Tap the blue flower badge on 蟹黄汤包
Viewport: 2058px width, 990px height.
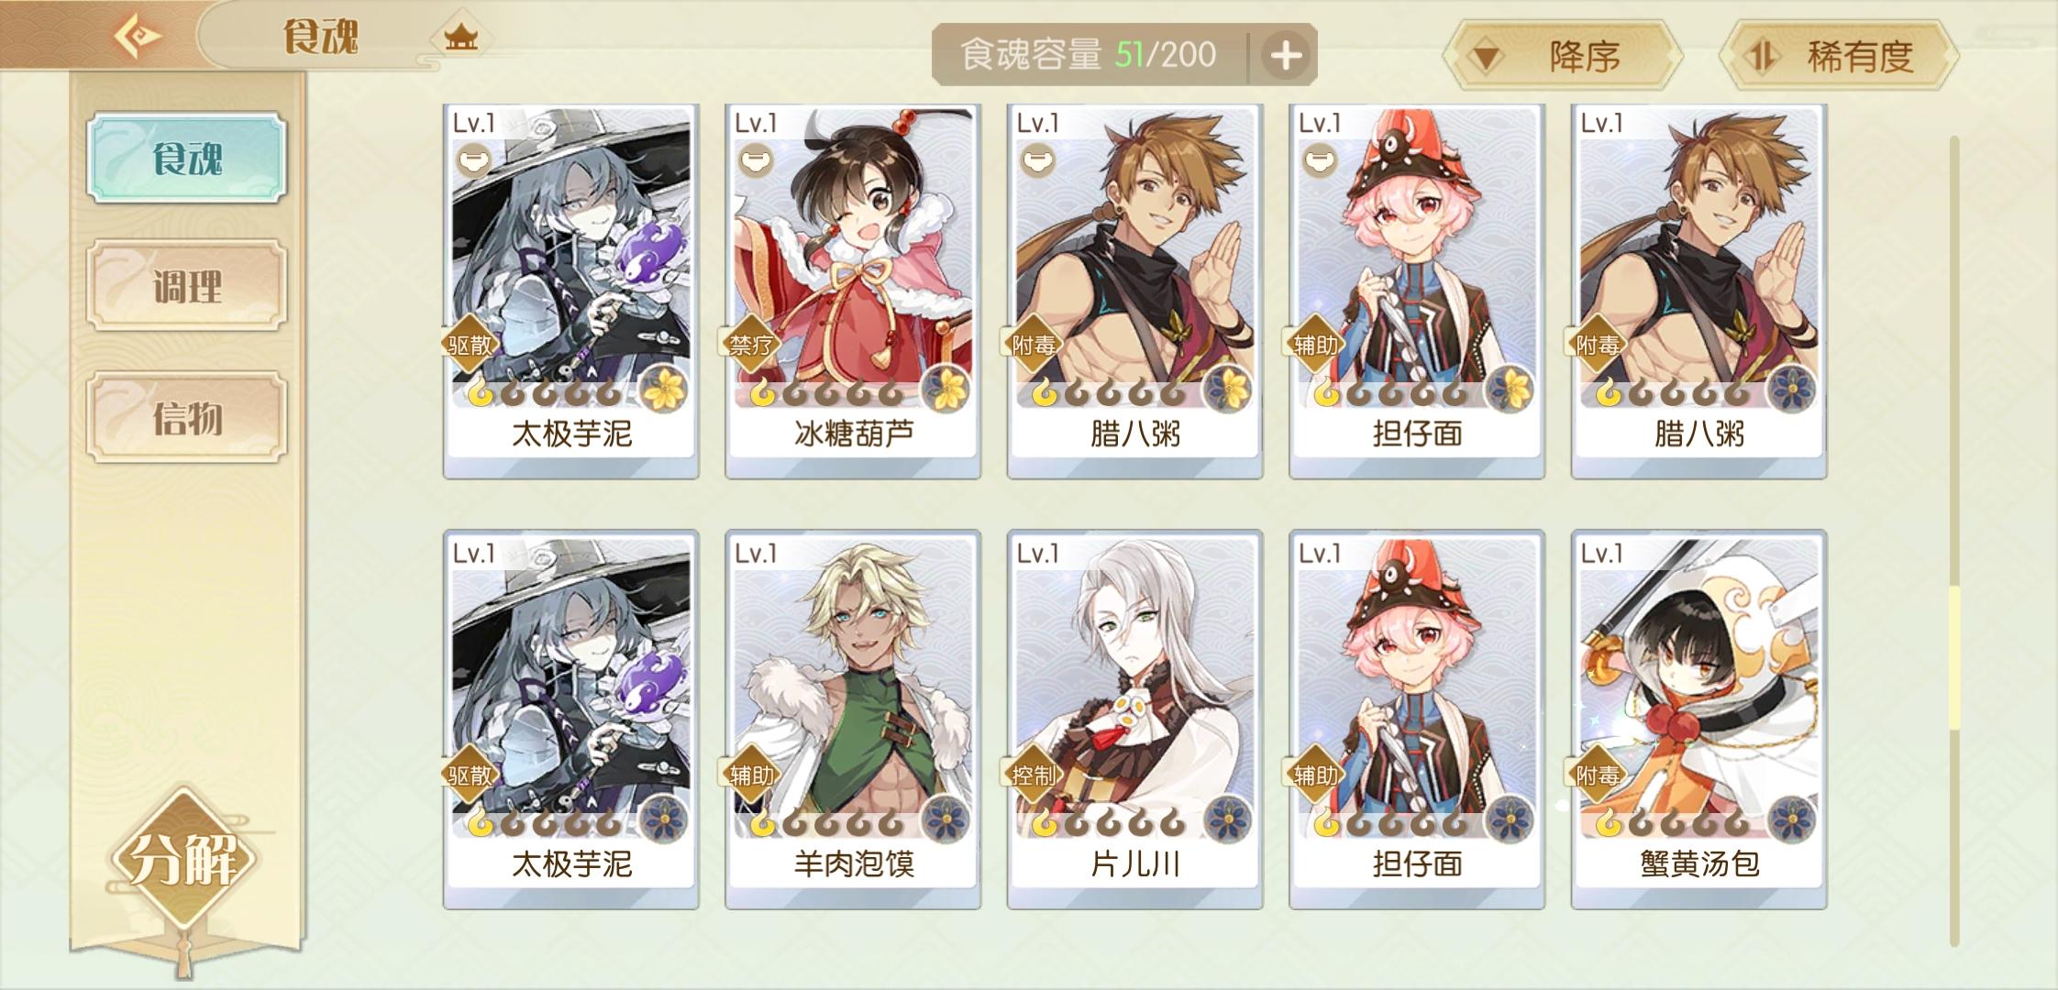(1791, 819)
